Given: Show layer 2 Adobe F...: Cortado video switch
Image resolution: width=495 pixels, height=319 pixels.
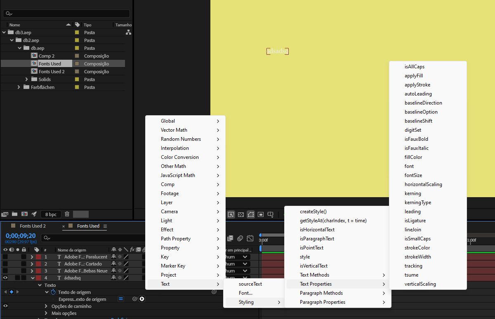Looking at the screenshot, I should coord(5,264).
